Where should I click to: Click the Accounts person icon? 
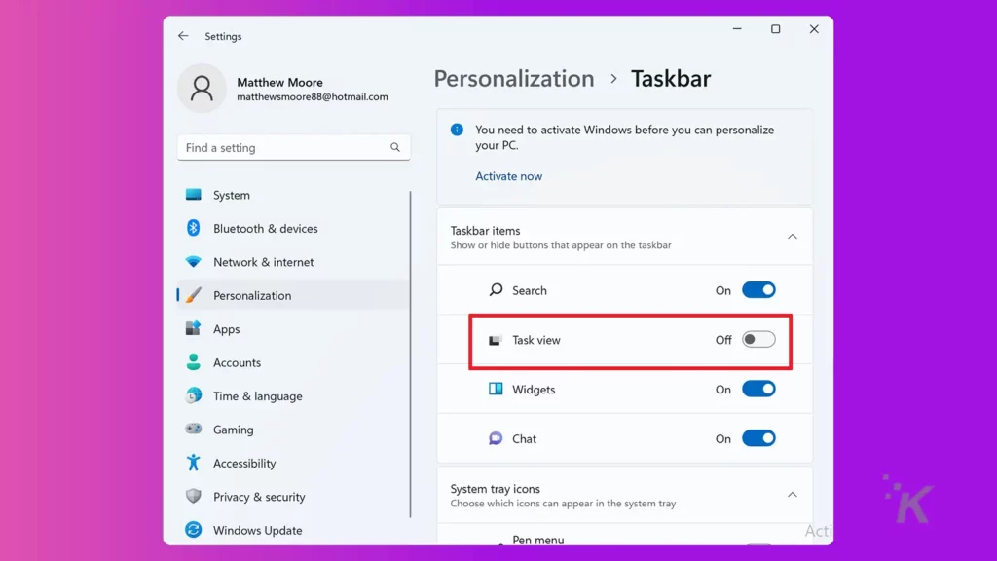[194, 362]
